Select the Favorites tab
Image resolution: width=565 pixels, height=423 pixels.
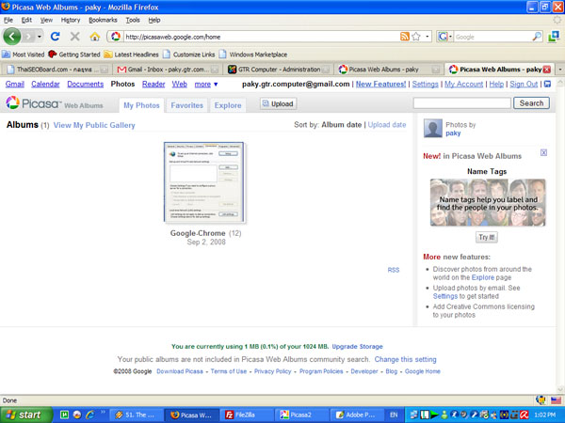point(187,105)
